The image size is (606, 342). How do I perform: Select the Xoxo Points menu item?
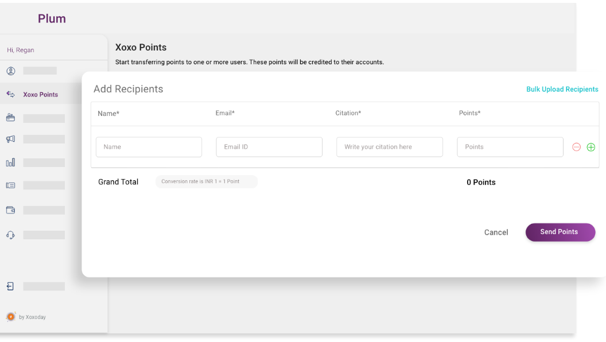coord(41,94)
